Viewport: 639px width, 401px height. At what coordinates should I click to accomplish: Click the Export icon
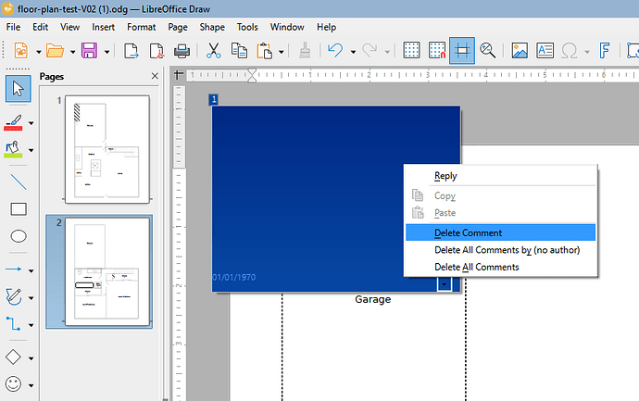pos(131,51)
